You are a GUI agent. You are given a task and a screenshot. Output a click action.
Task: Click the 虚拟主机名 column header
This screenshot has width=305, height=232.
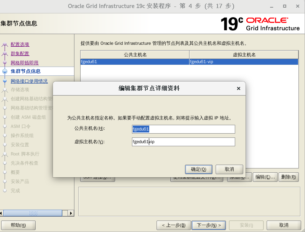[x=244, y=55]
